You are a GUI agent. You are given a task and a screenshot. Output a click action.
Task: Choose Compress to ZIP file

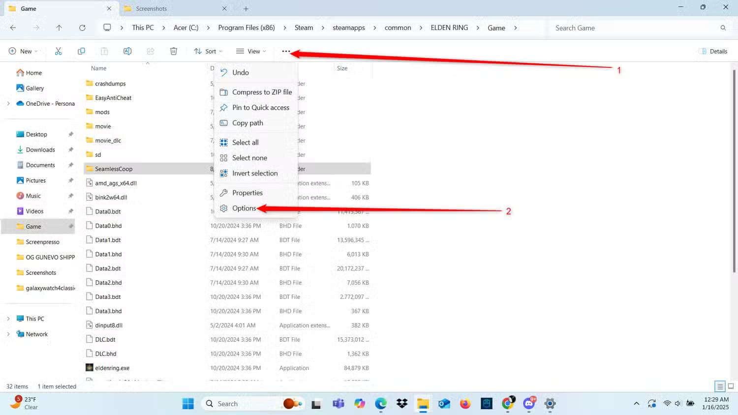(256, 92)
